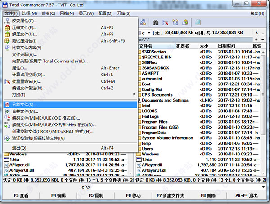Choose 创建校验文件(CRC32/MD5/SHA1) menu entry
Image resolution: width=270 pixels, height=204 pixels.
tap(70, 132)
